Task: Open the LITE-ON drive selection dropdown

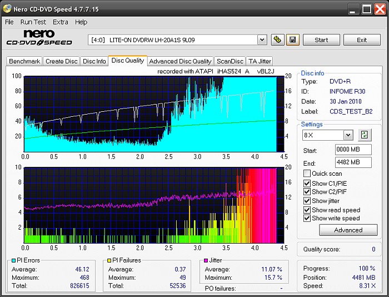Action: (262, 40)
